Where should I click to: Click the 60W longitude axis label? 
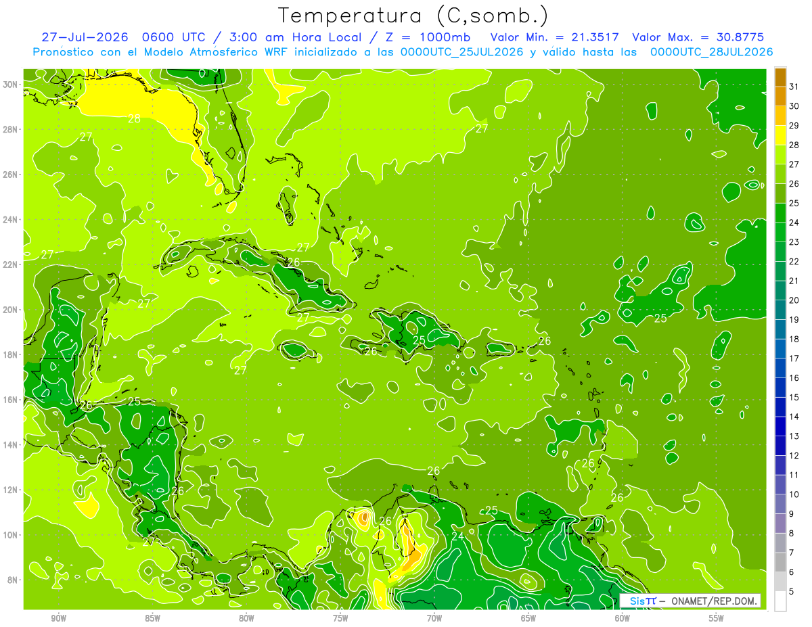pyautogui.click(x=623, y=618)
